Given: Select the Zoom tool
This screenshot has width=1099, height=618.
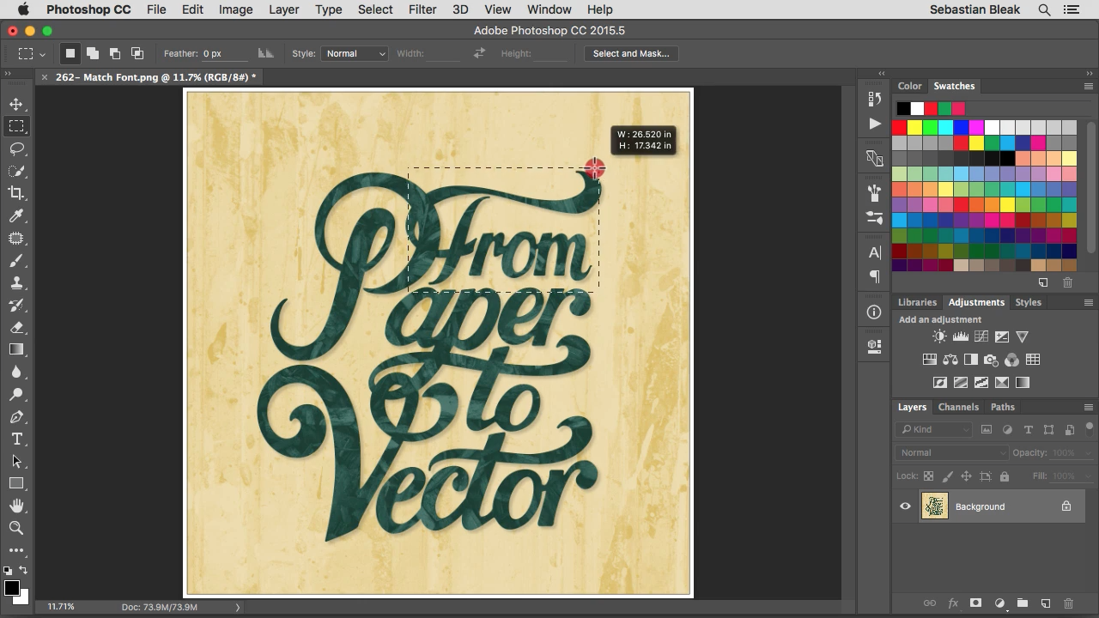Looking at the screenshot, I should (x=16, y=528).
